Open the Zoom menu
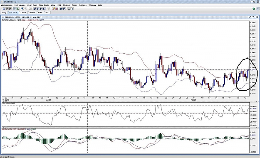The image size is (260, 158). (x=74, y=5)
